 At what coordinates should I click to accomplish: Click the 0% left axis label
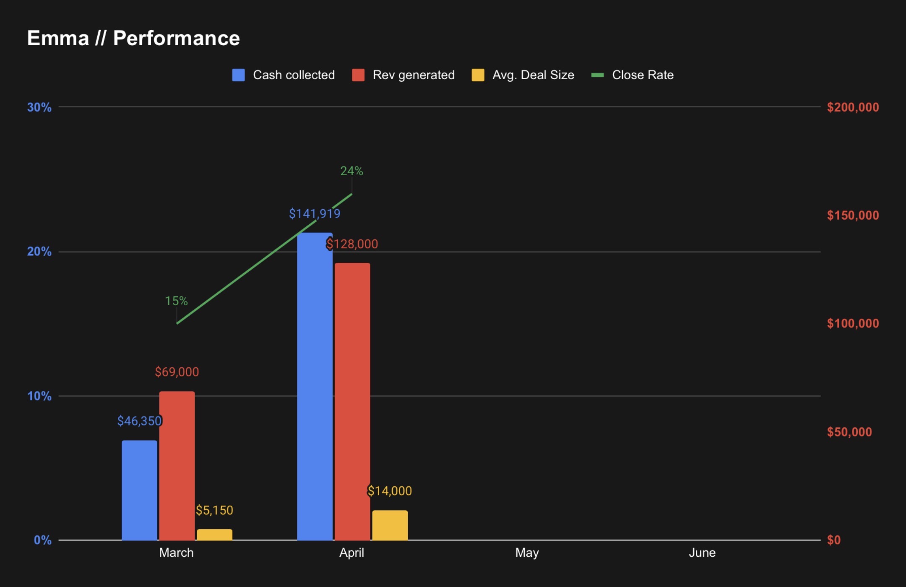coord(43,540)
